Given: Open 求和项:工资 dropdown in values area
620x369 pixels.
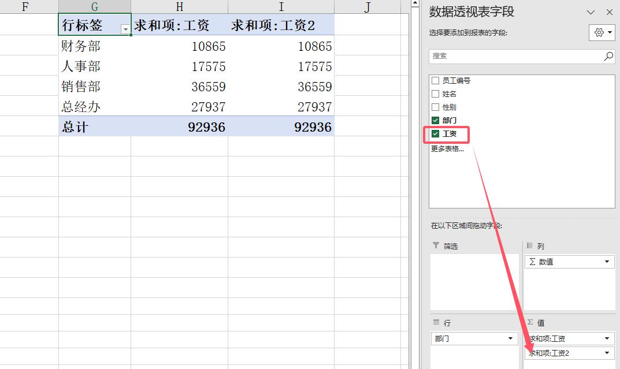Looking at the screenshot, I should click(607, 338).
